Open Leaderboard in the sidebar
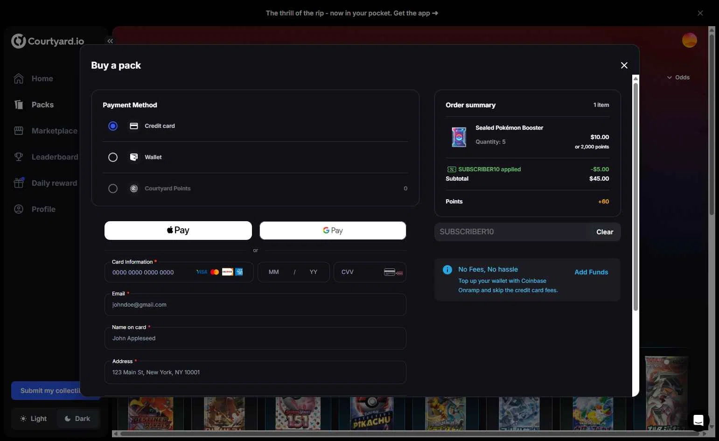Image resolution: width=719 pixels, height=441 pixels. 46,157
